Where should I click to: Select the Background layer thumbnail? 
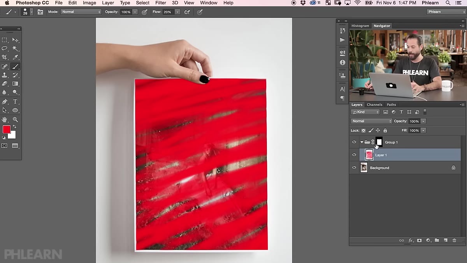(364, 168)
